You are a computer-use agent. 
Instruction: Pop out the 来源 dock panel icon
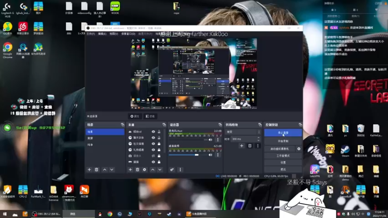[x=164, y=125]
